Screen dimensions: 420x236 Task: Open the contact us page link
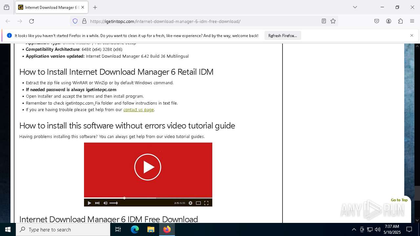coord(138,110)
